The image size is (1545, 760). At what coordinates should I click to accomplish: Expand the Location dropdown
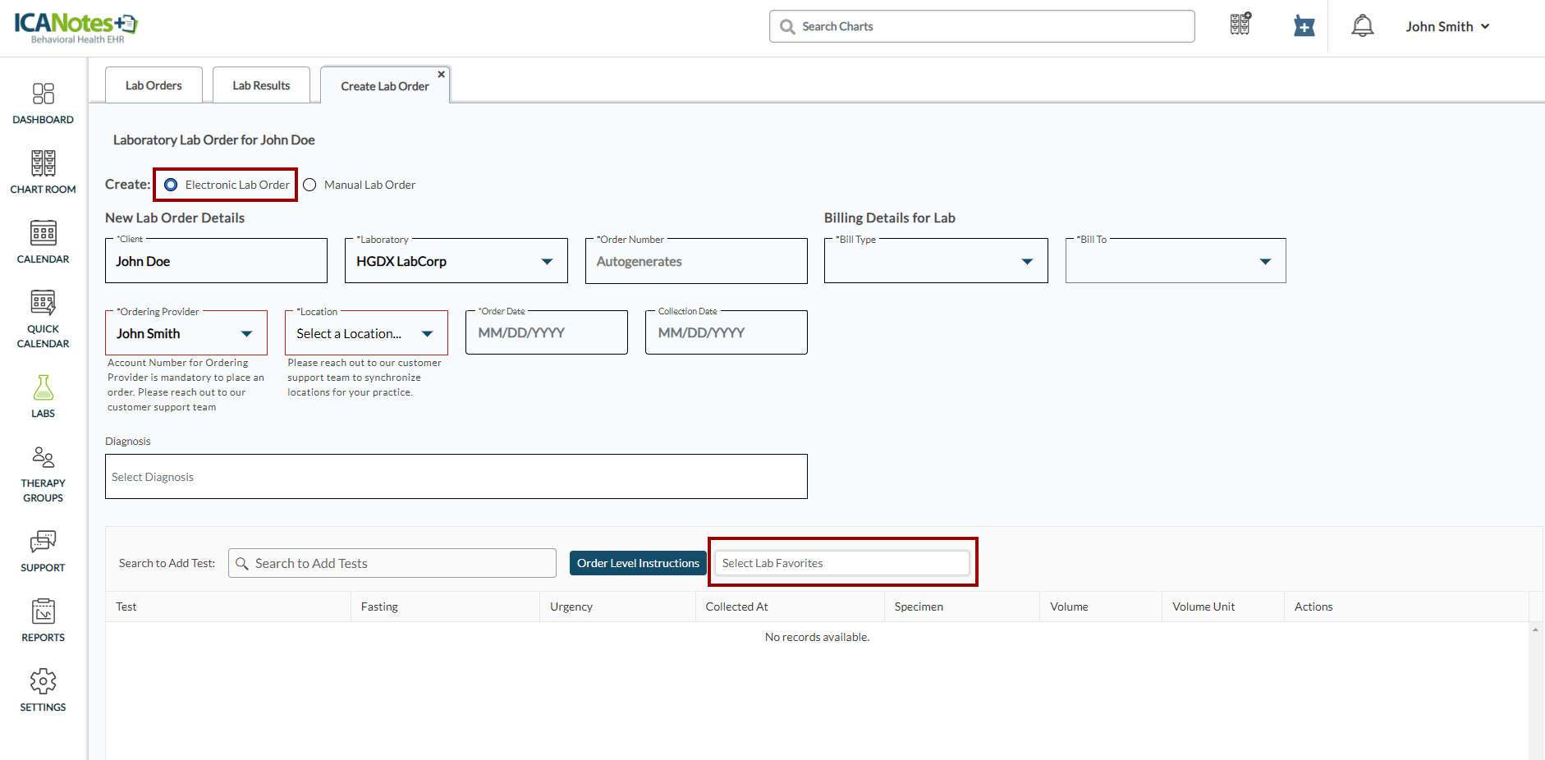427,334
